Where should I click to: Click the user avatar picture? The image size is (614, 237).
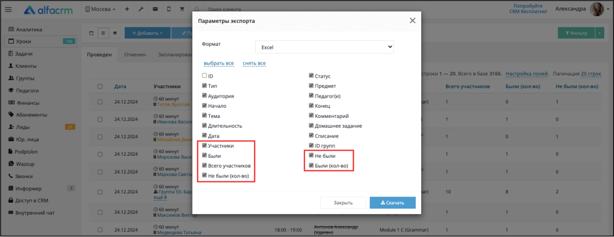pos(598,9)
